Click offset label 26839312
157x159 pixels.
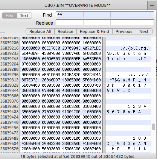pos(9,80)
